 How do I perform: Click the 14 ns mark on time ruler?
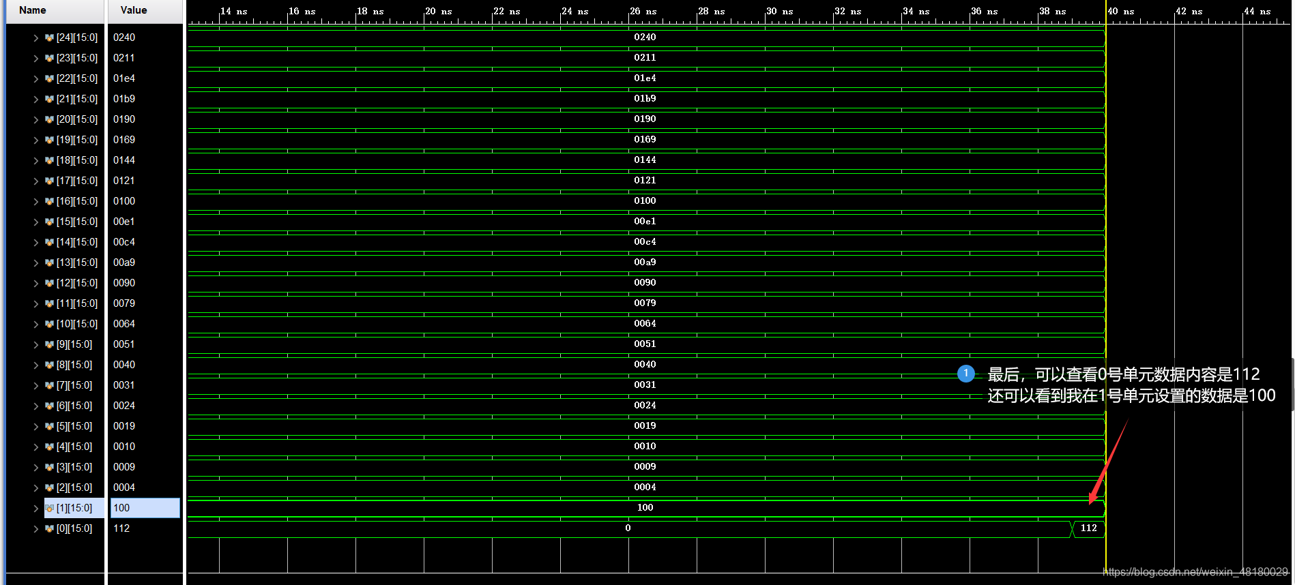[233, 12]
